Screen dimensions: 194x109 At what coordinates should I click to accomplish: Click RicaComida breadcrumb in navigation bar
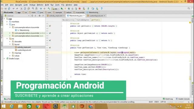pos(7,12)
